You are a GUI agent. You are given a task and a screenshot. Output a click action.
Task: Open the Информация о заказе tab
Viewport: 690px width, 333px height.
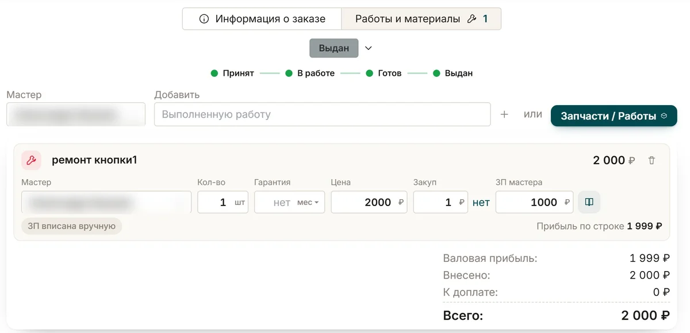click(262, 19)
